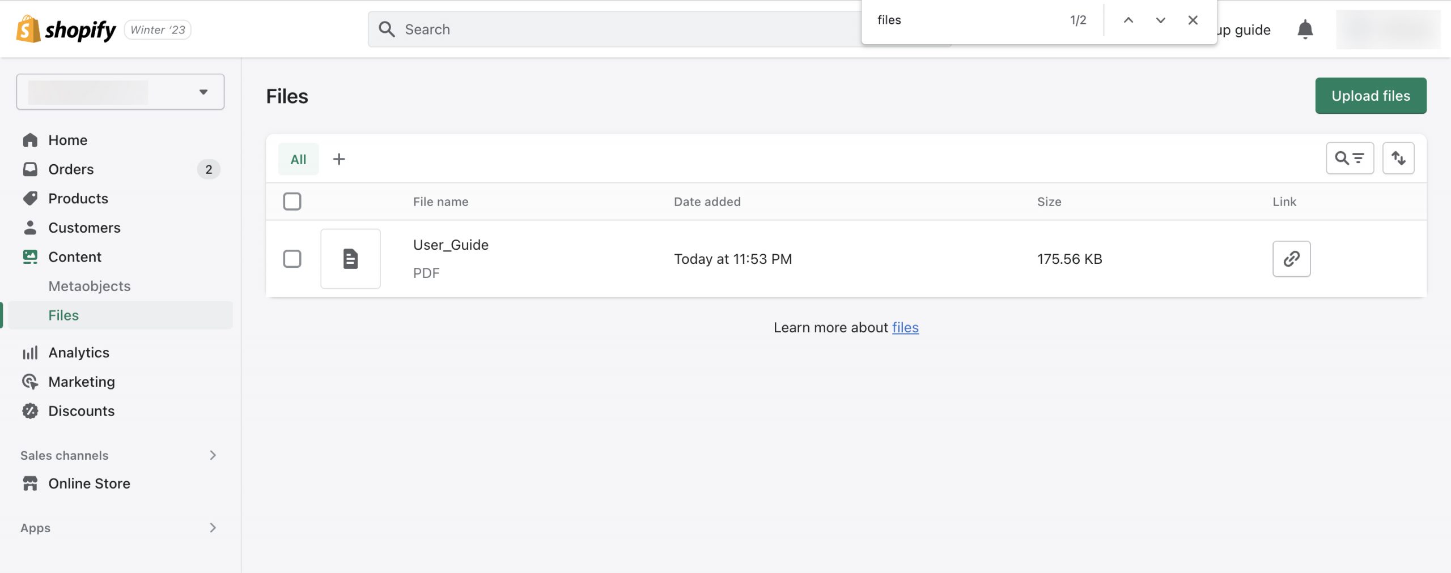
Task: Select the Discounts percent icon
Action: coord(31,411)
